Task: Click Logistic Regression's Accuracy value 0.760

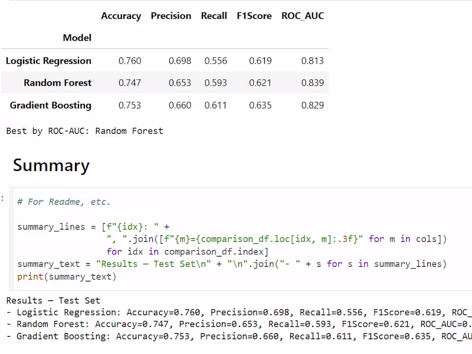Action: 130,61
